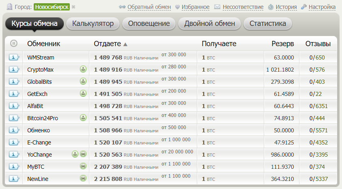Image resolution: width=342 pixels, height=189 pixels.
Task: Sort by the Получаете column header
Action: (x=219, y=44)
